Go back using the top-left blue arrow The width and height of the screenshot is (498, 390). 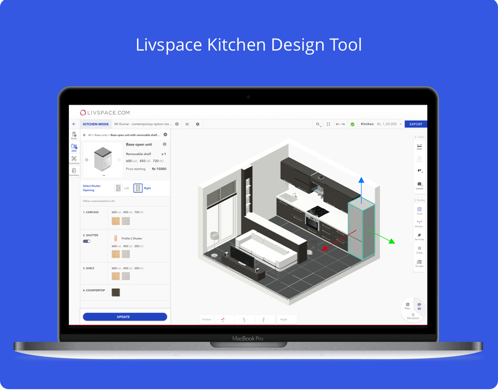pos(74,124)
